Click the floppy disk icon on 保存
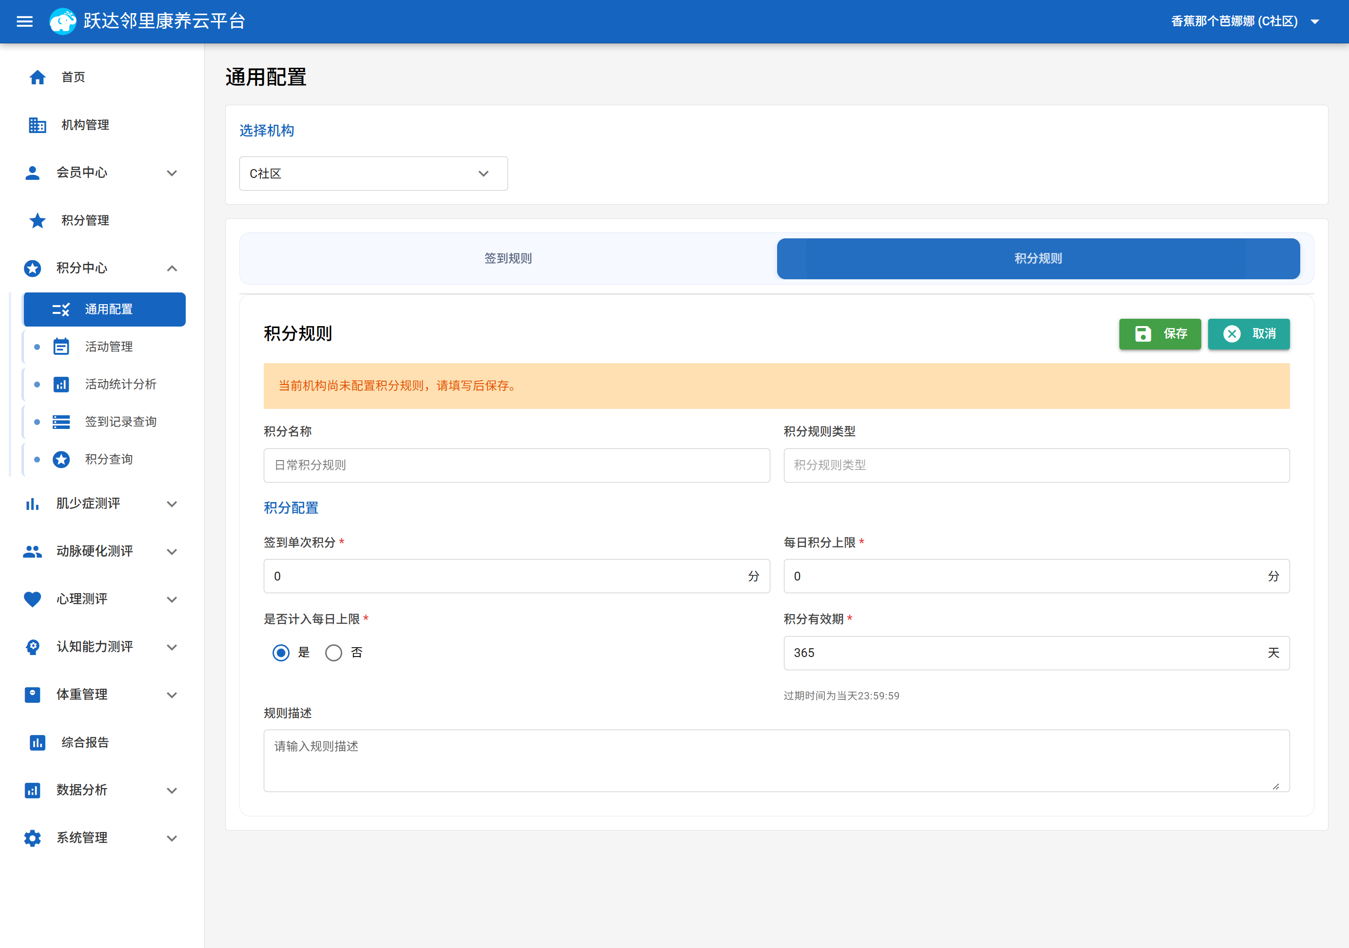 [1143, 333]
